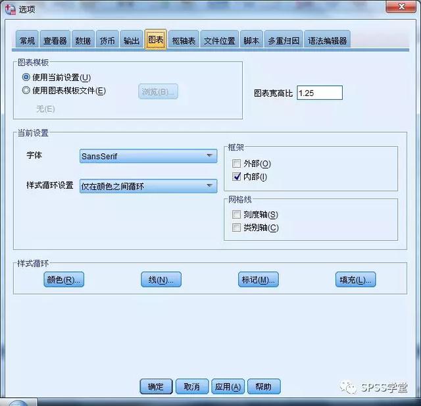Screen dimensions: 421x406
Task: Close the 选项 dialog
Action: pos(401,7)
